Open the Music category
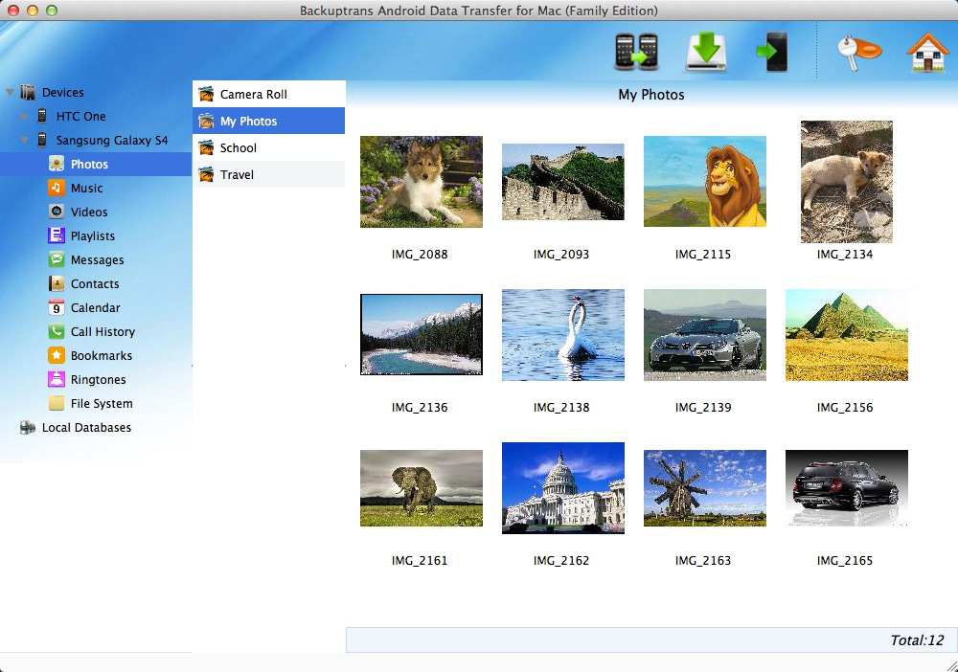958x672 pixels. click(87, 188)
